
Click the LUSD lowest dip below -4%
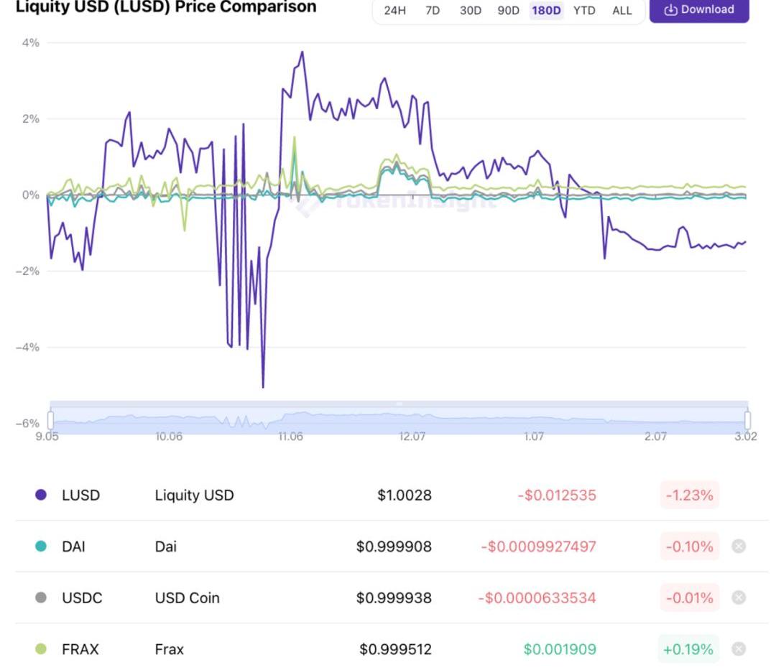(263, 386)
